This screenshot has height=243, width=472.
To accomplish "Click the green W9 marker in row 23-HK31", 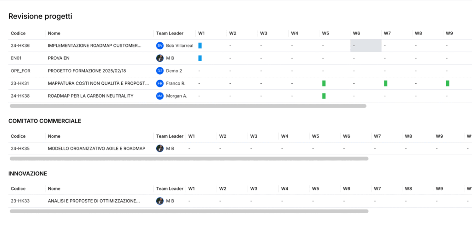I will point(448,83).
